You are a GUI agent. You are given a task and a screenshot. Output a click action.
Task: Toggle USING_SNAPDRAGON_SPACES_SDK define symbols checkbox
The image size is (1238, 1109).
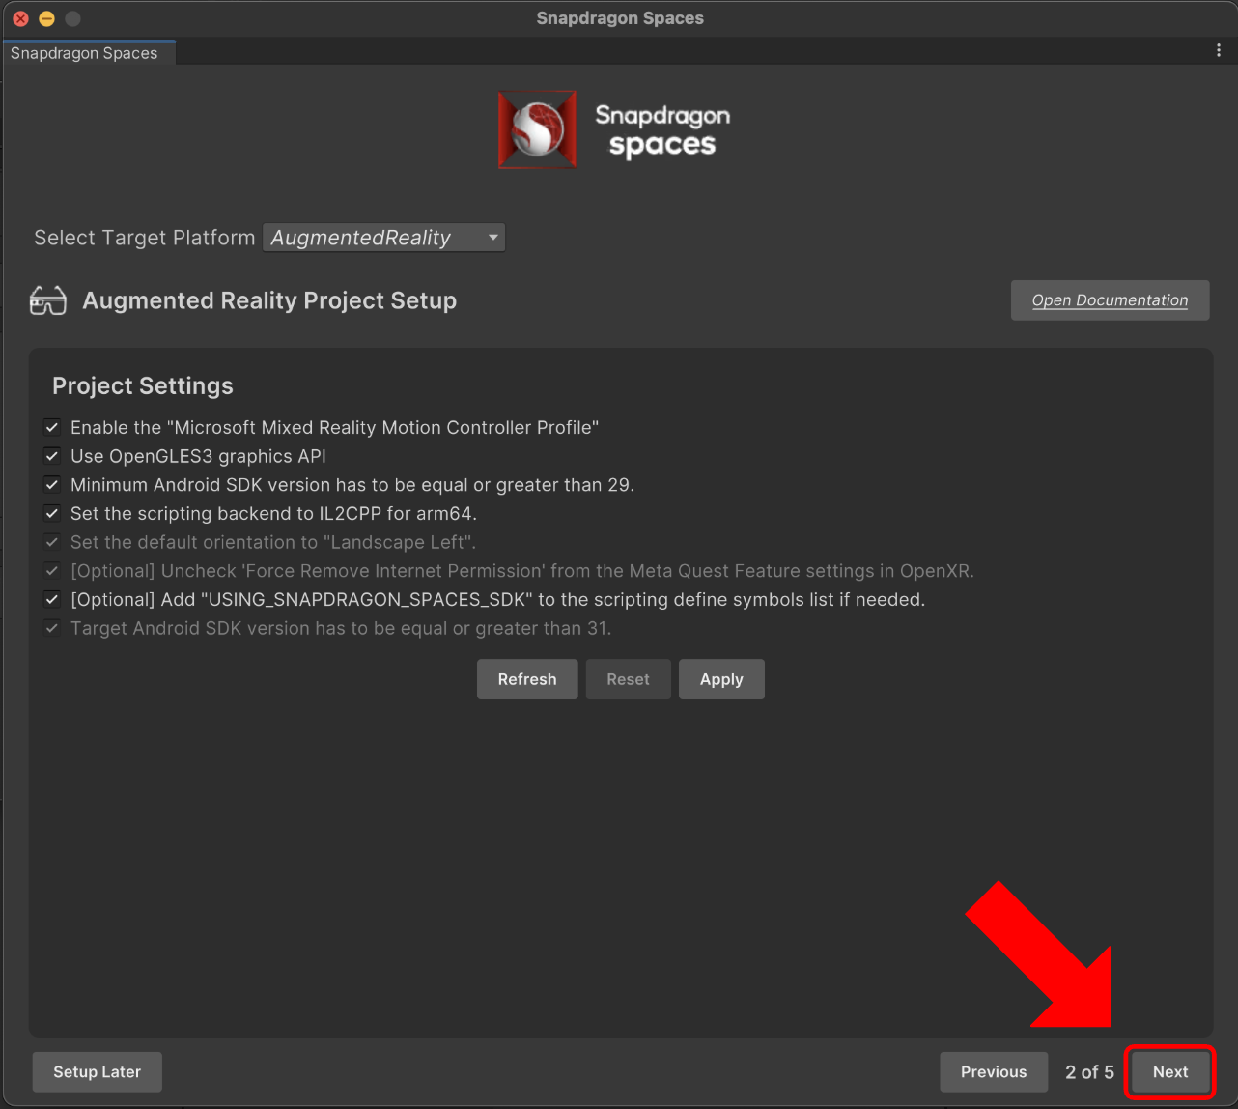click(x=52, y=599)
